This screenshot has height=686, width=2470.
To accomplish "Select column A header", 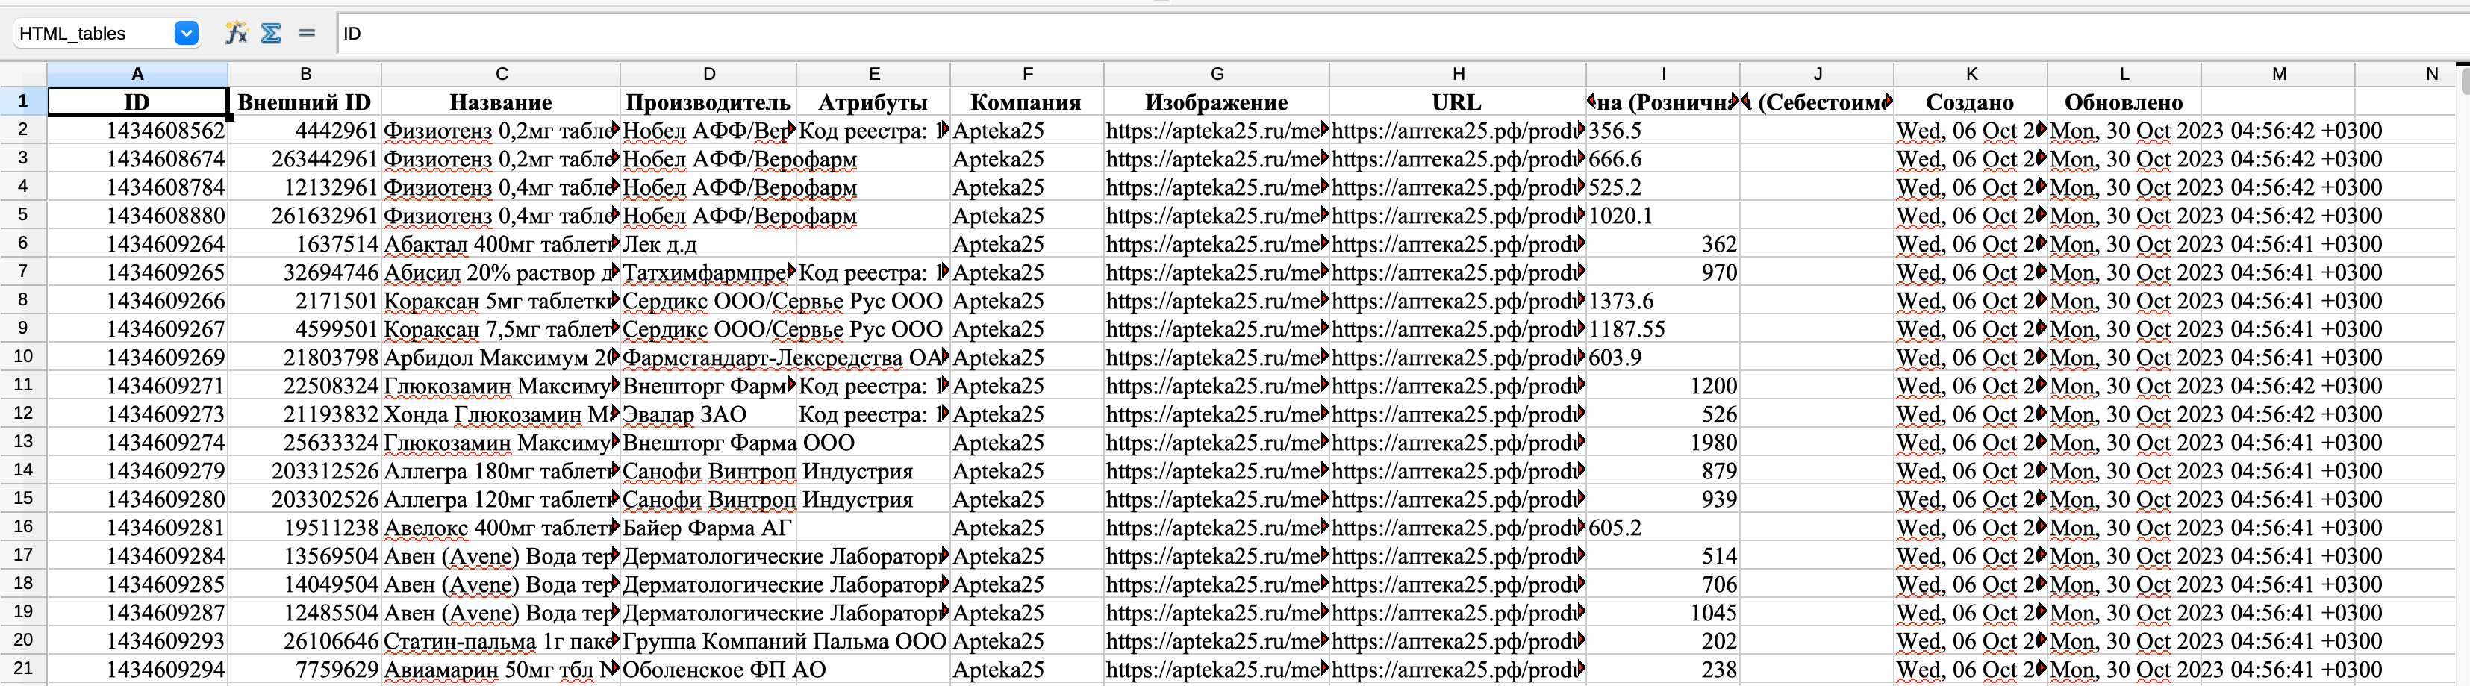I will [137, 74].
